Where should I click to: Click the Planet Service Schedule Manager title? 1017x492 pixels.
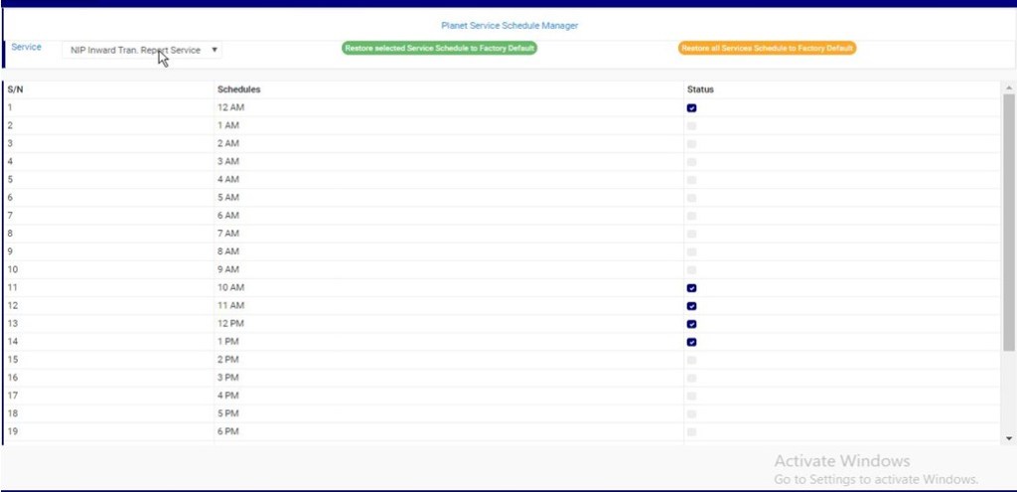[x=509, y=25]
